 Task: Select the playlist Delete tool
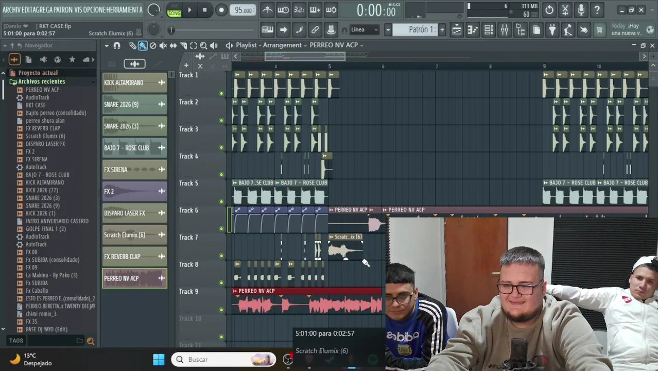(153, 45)
